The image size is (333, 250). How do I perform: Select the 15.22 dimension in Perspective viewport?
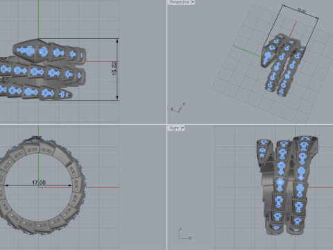click(x=301, y=10)
